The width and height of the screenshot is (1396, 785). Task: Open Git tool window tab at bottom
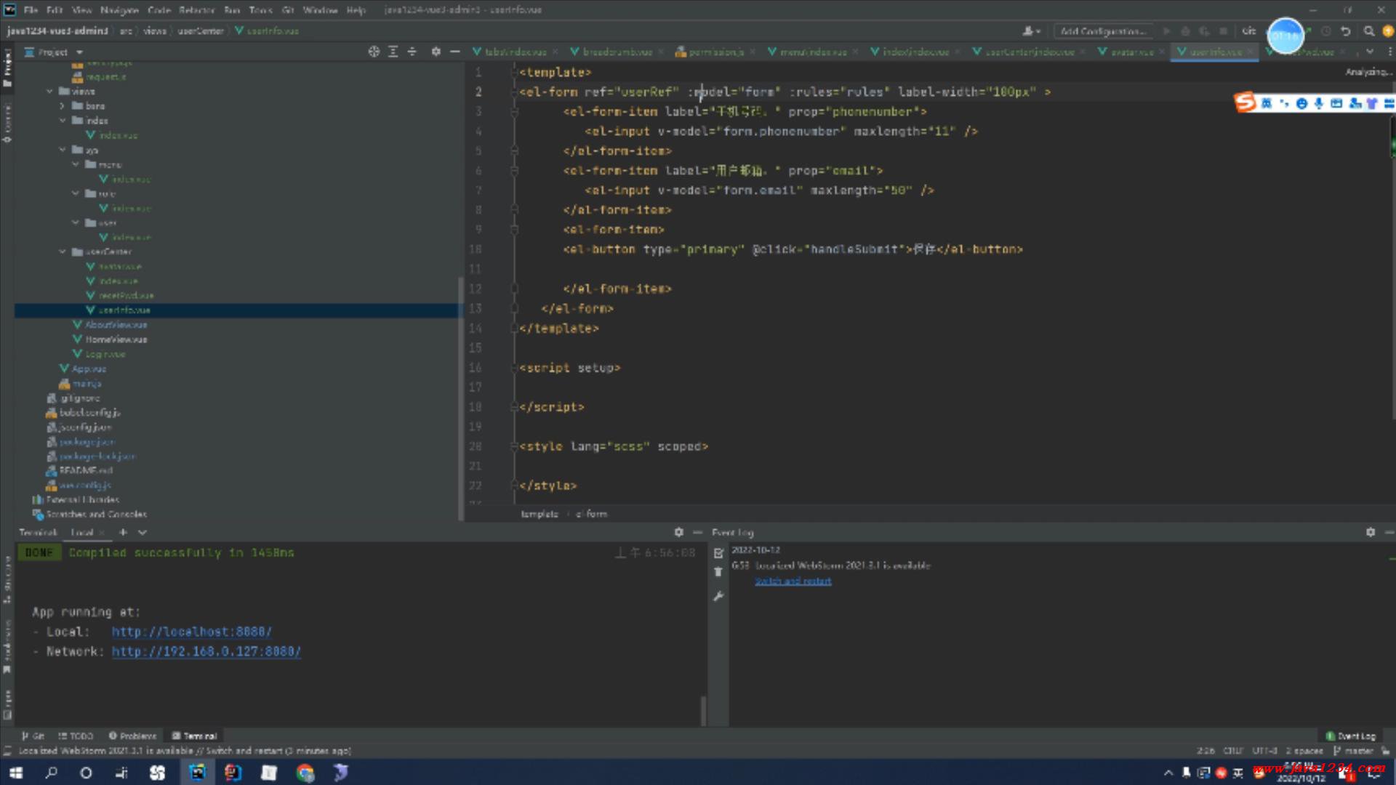click(33, 736)
